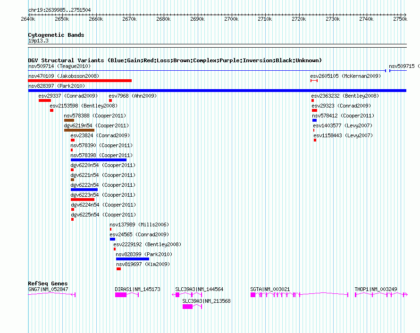Select the long blue nsv828397 gain bar
Image resolution: width=420 pixels, height=333 pixels.
point(217,91)
